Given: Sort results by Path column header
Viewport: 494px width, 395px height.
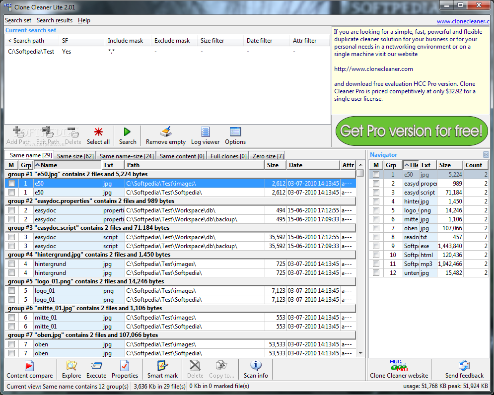Looking at the screenshot, I should point(195,165).
